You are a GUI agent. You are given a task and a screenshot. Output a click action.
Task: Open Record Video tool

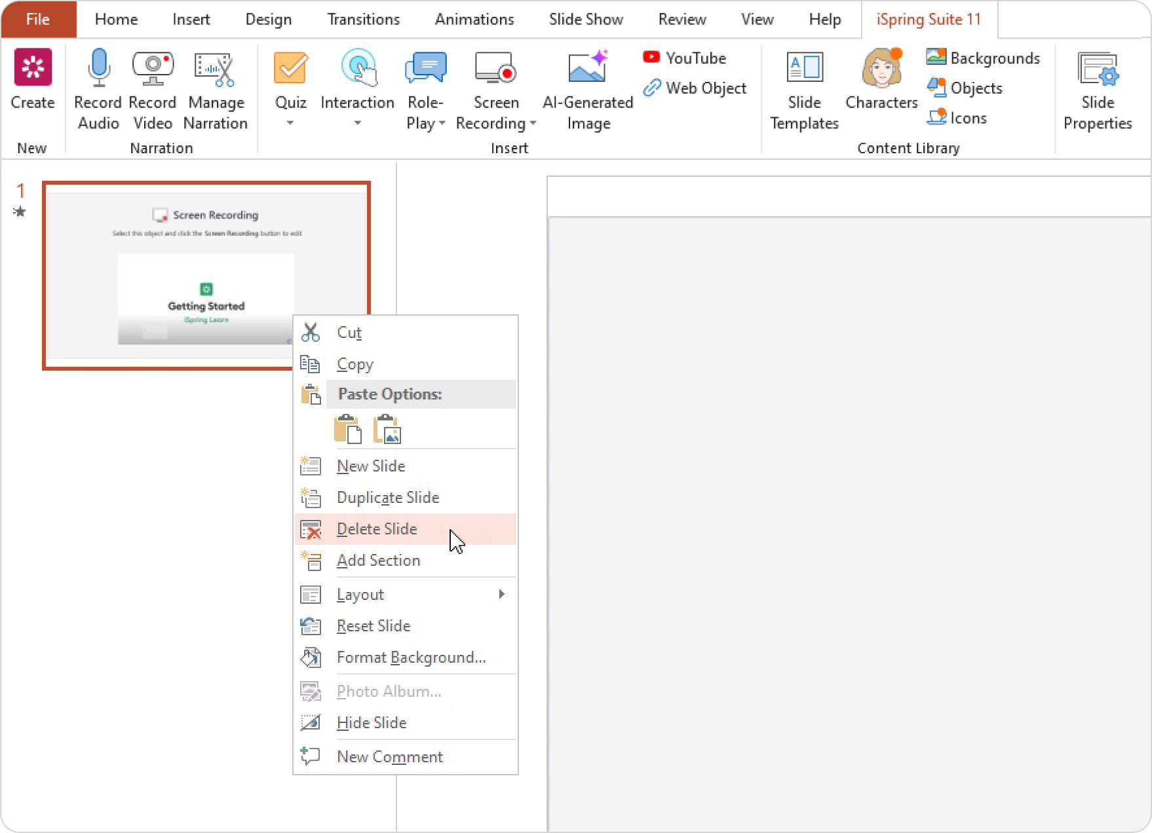(x=152, y=88)
